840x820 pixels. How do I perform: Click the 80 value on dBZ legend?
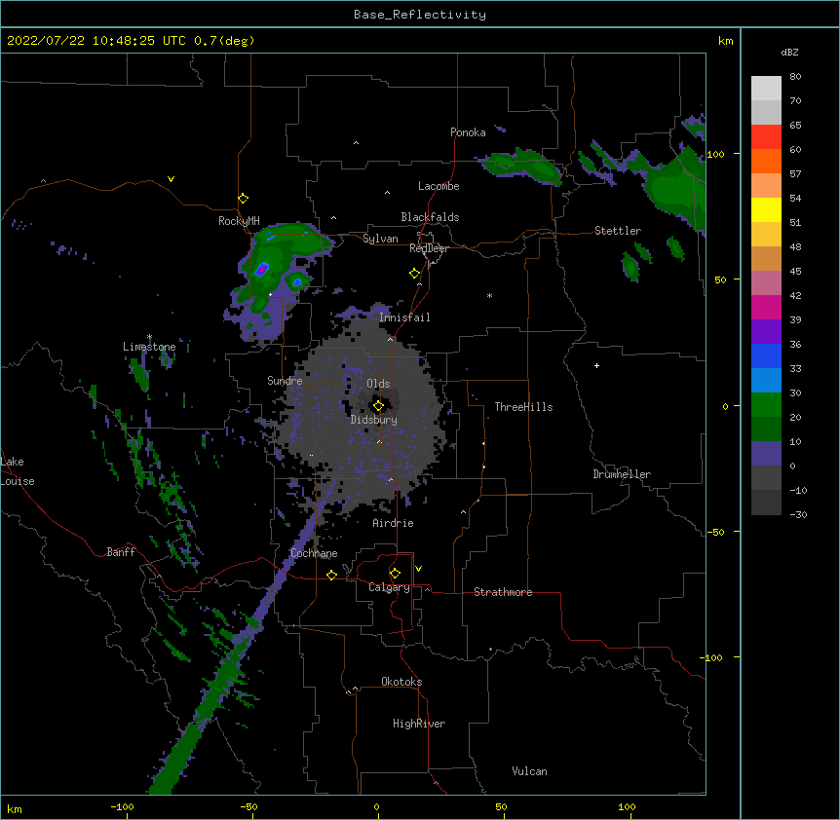795,77
